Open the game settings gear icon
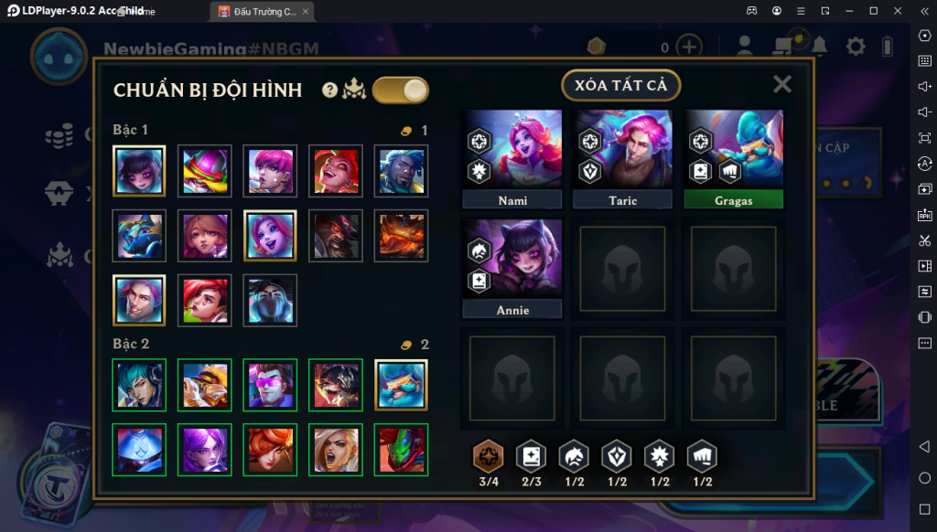The width and height of the screenshot is (937, 532). [856, 46]
